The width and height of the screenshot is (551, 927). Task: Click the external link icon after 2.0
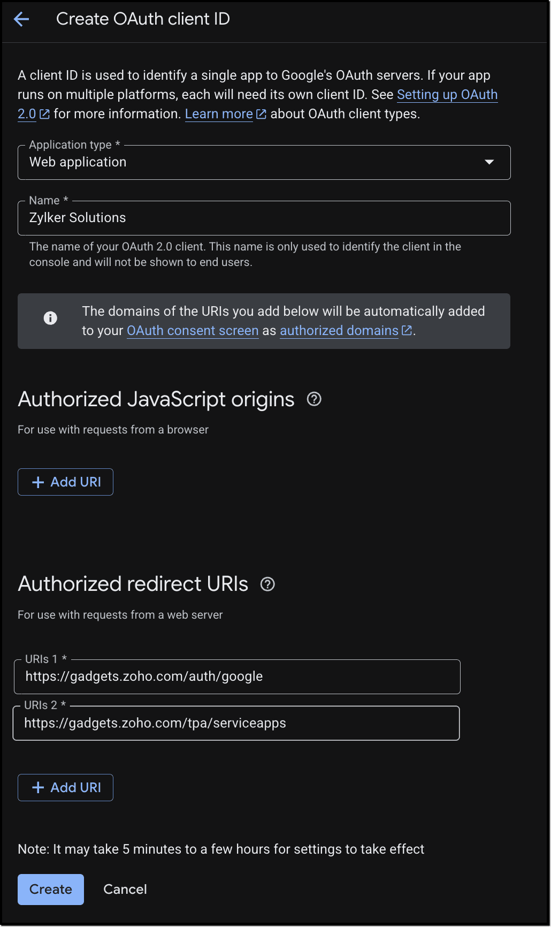45,114
